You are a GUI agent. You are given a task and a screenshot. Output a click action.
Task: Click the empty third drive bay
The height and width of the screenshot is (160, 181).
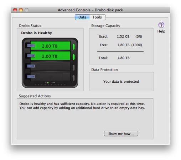click(50, 66)
